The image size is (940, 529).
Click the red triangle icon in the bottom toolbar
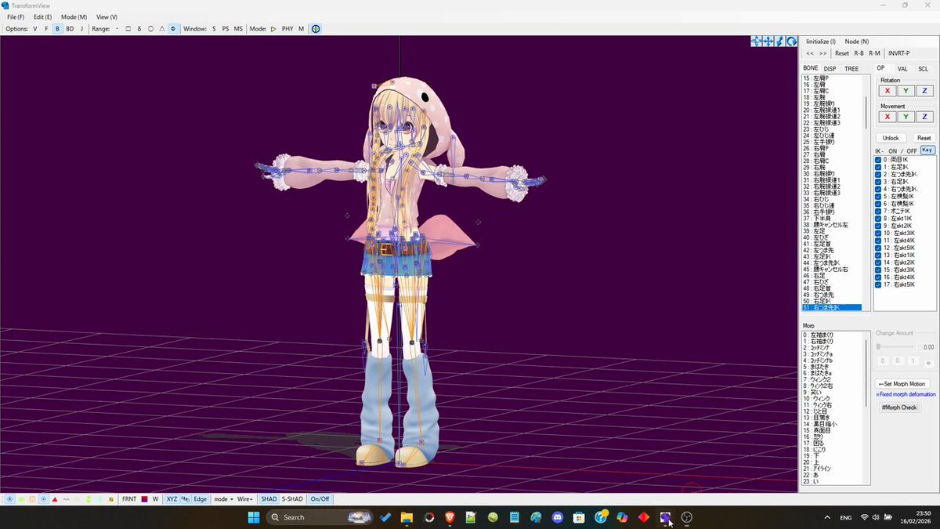55,499
